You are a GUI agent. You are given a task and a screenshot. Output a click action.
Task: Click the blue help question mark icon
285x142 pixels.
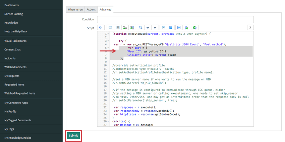point(171,27)
